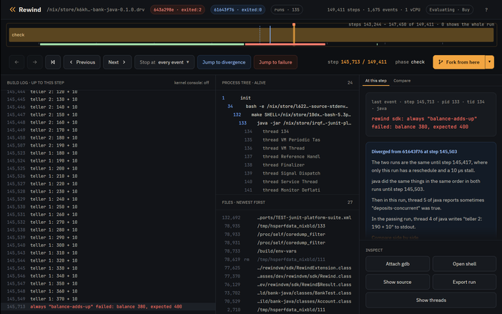
Task: Click log line teller 2: 190 + 10
Action: click(108, 145)
